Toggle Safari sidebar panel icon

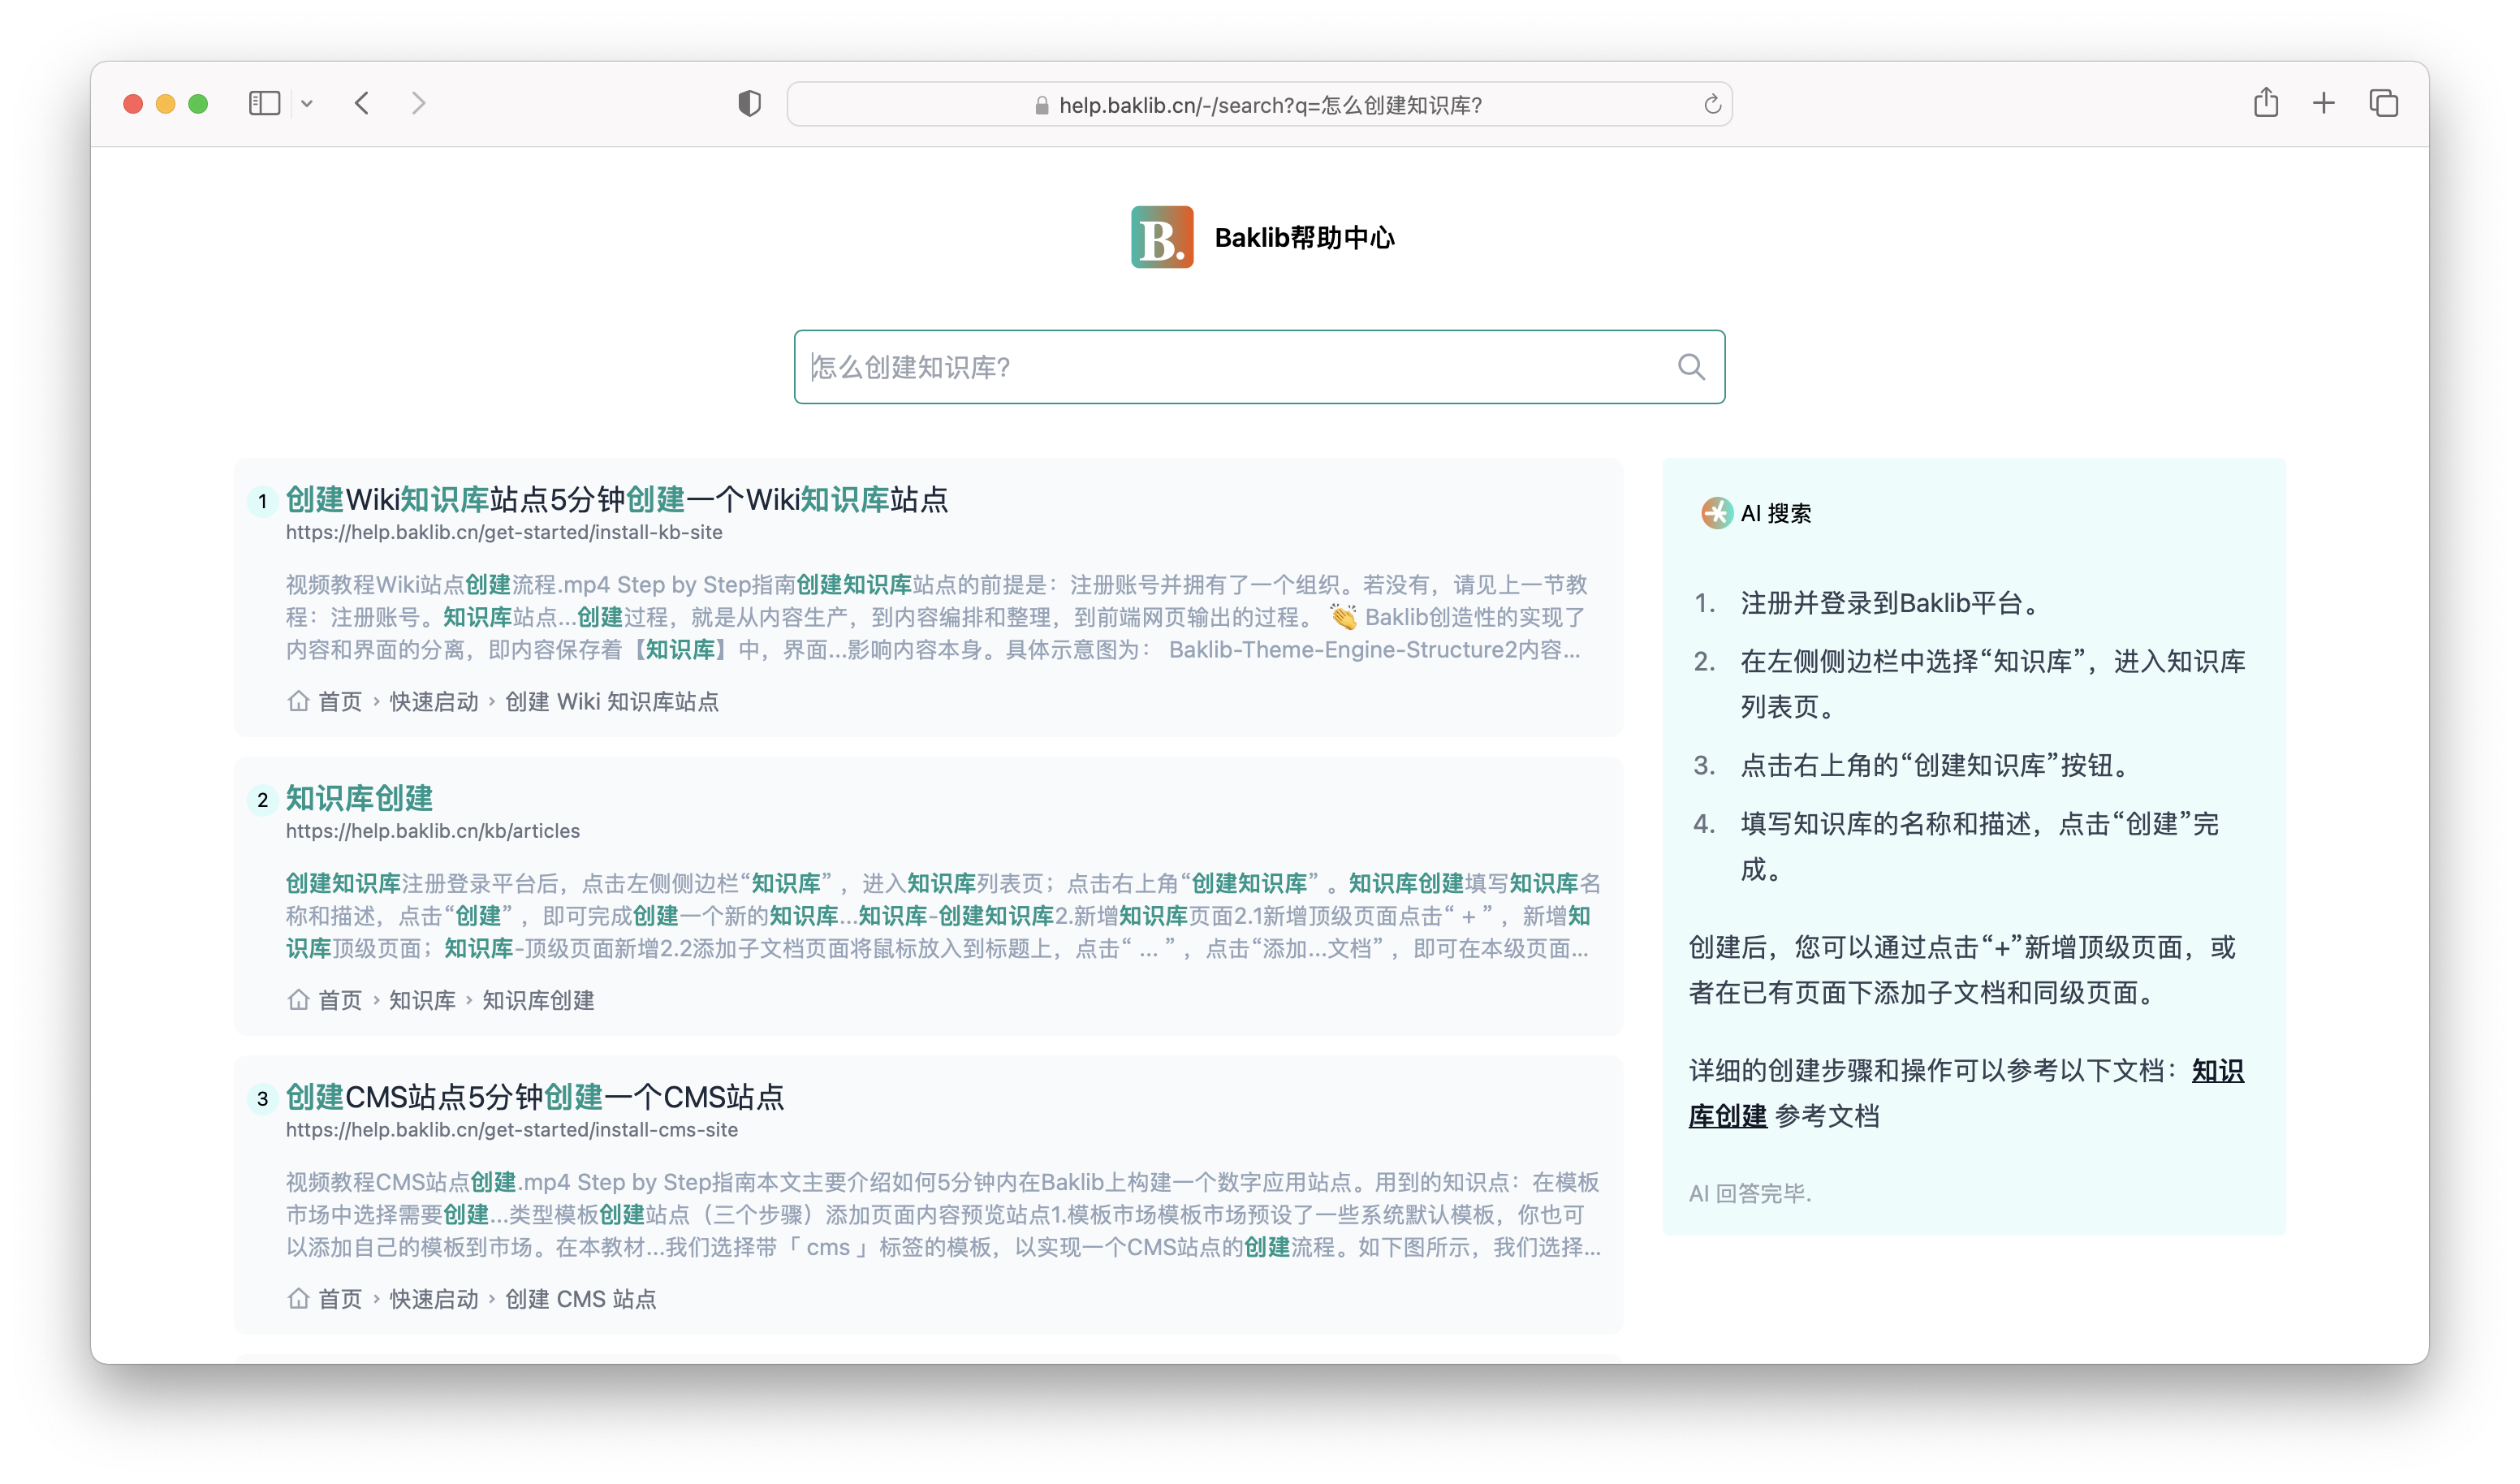[x=264, y=103]
